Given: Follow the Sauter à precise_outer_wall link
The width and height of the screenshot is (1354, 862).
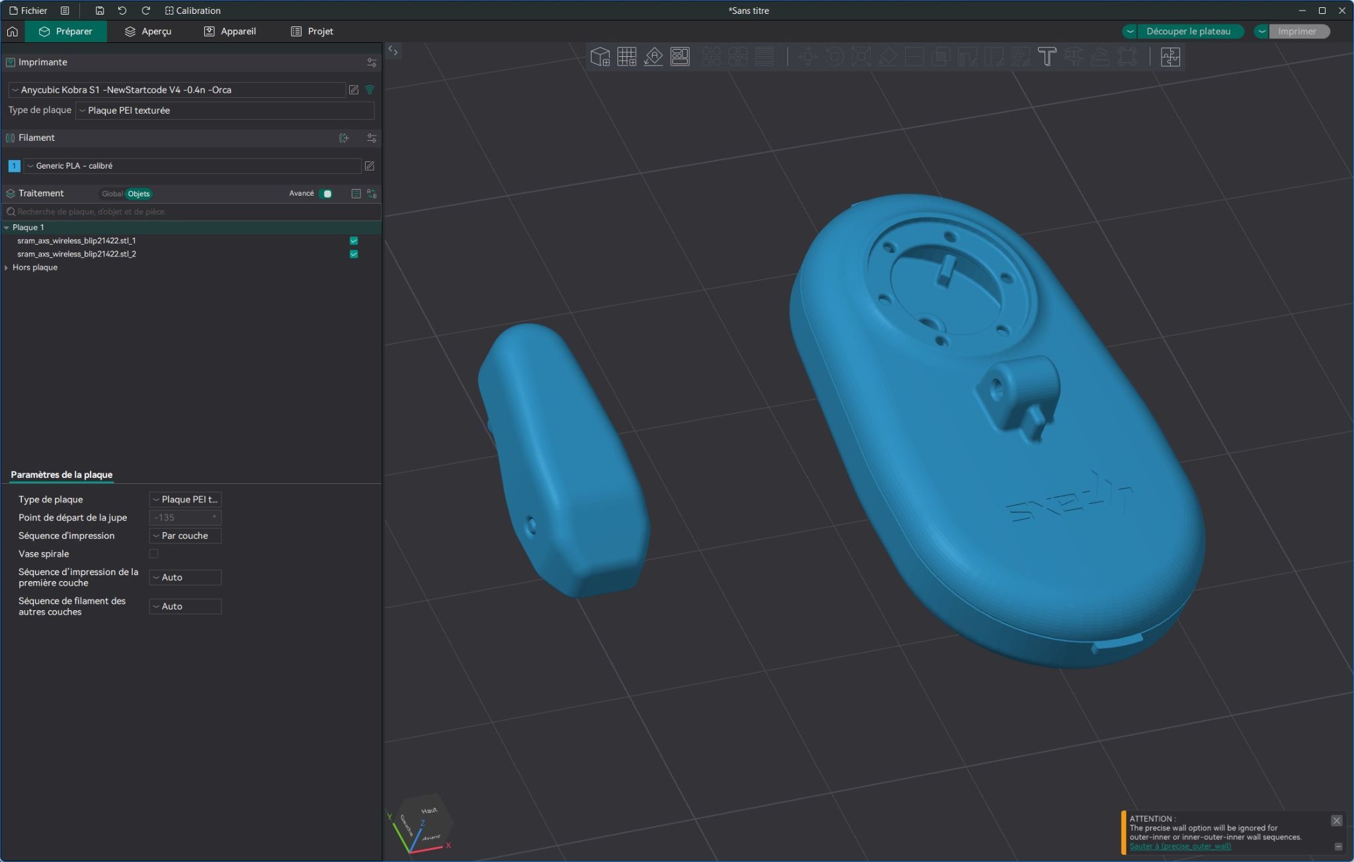Looking at the screenshot, I should pyautogui.click(x=1179, y=846).
